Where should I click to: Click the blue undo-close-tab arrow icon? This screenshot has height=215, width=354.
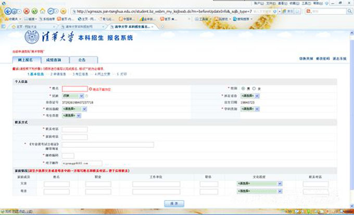coord(51,11)
